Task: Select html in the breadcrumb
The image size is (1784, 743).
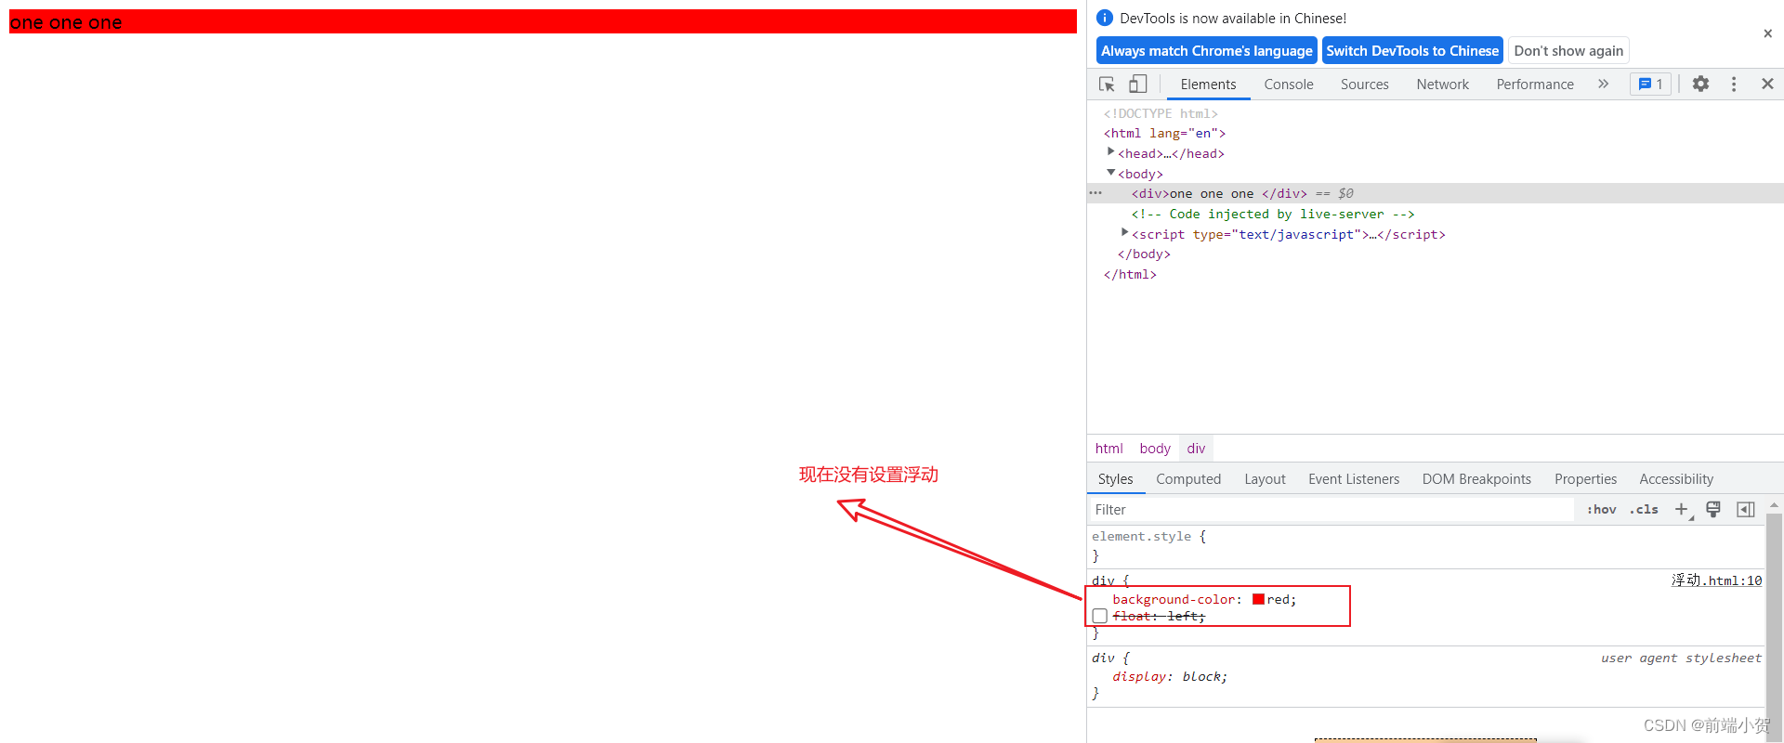Action: click(x=1108, y=449)
